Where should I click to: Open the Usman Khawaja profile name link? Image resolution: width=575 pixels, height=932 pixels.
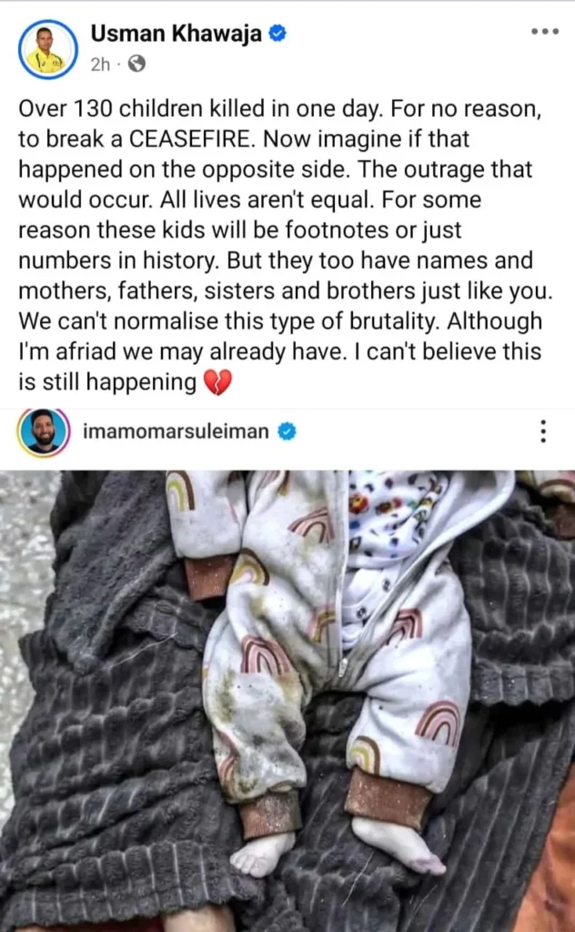coord(176,34)
